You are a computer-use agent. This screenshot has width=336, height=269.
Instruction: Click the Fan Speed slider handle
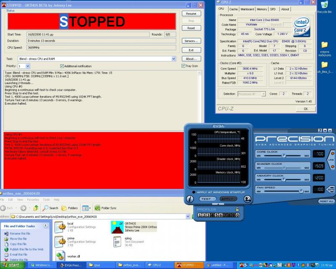[x=301, y=191]
